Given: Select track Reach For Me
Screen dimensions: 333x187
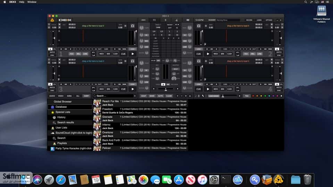Looking at the screenshot, I should click(x=140, y=103).
